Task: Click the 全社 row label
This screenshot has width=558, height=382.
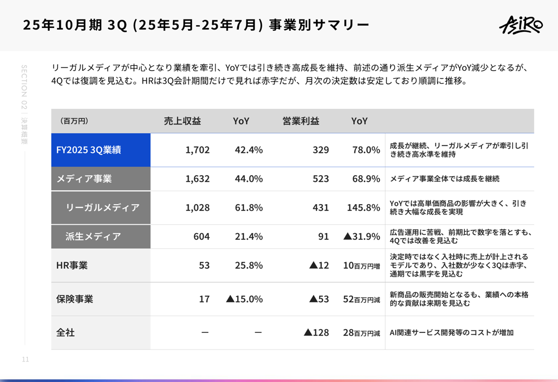Action: coord(65,333)
